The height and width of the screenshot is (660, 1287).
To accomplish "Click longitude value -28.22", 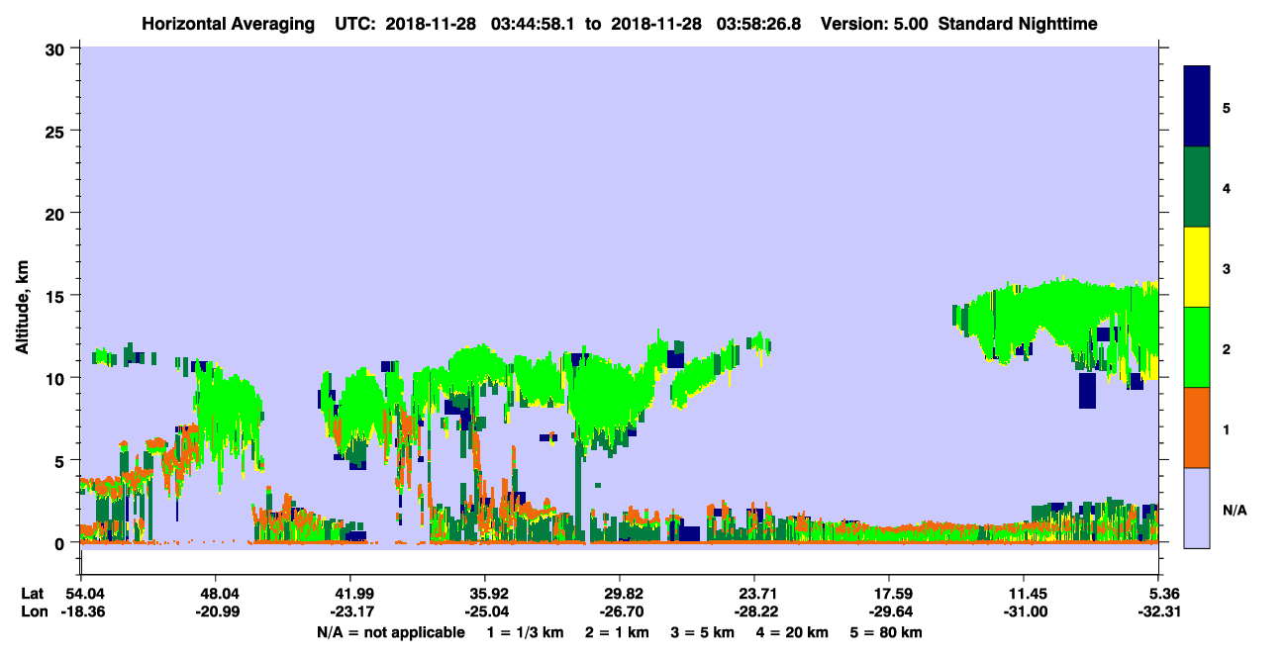I will (x=754, y=612).
